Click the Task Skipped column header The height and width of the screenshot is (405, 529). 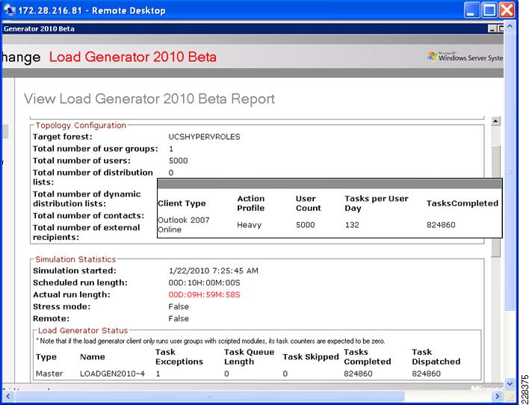click(x=311, y=357)
